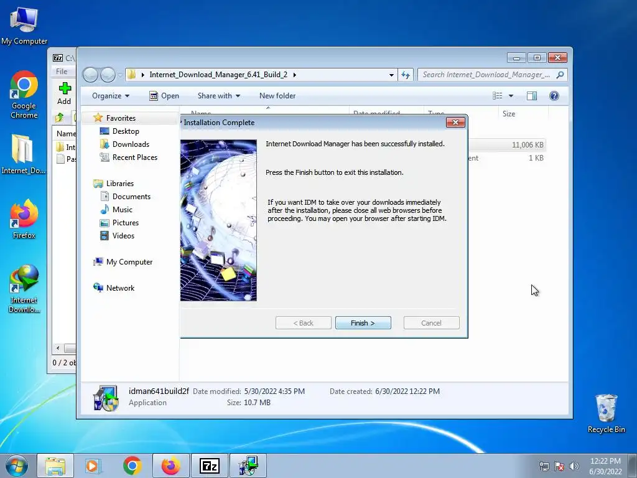
Task: Select the Internet Download Manager desktop shortcut
Action: [x=24, y=289]
